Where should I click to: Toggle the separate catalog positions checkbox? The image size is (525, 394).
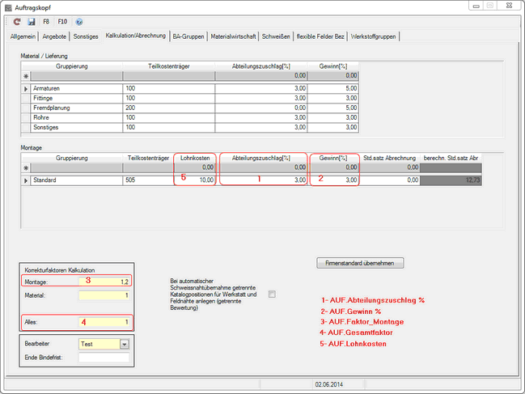272,294
